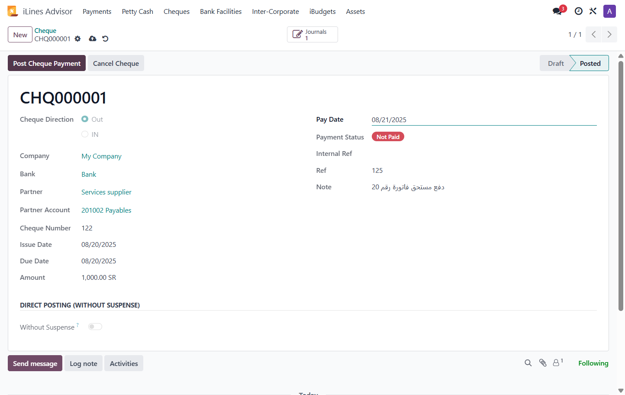Select the Out cheque direction
The width and height of the screenshot is (625, 395).
[85, 119]
